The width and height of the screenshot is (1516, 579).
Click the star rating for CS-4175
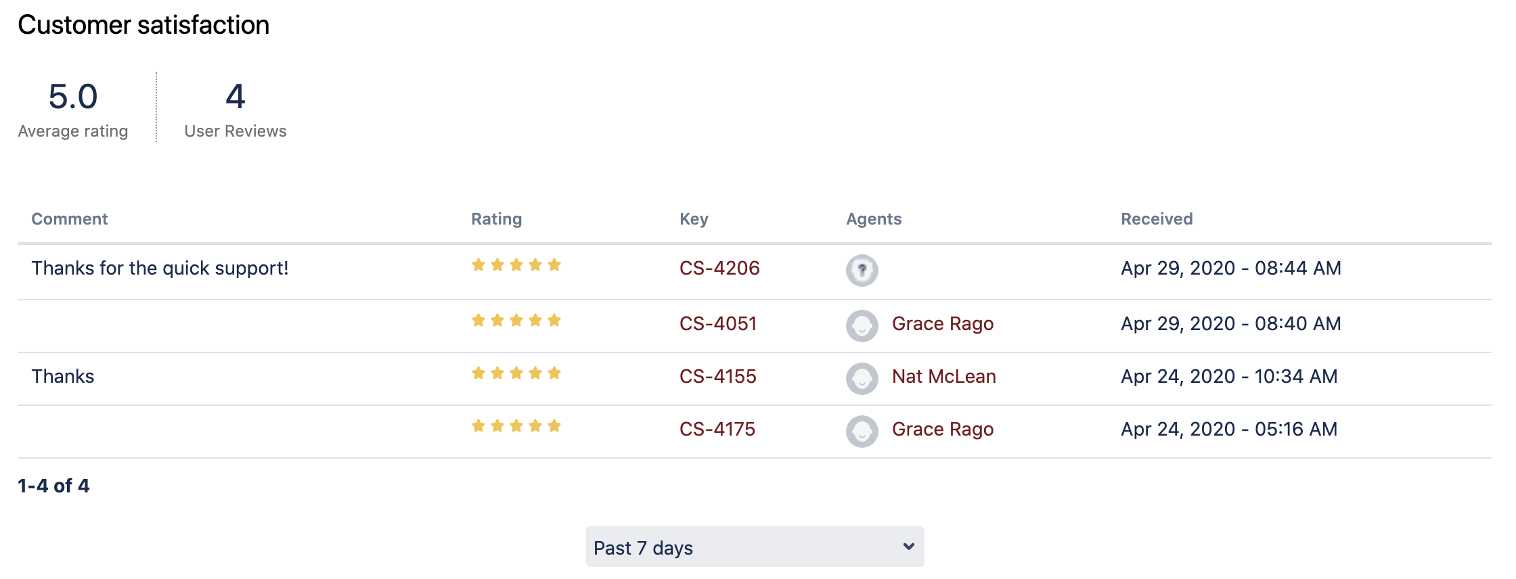pyautogui.click(x=516, y=426)
